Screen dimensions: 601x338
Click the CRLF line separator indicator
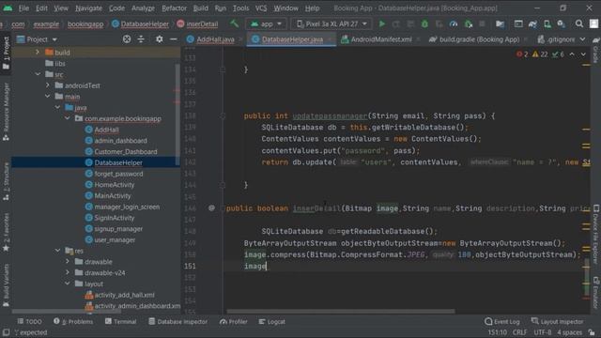(x=519, y=332)
